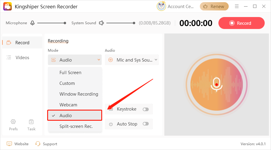
Task: Click the 00:00:00 timer display
Action: click(196, 23)
